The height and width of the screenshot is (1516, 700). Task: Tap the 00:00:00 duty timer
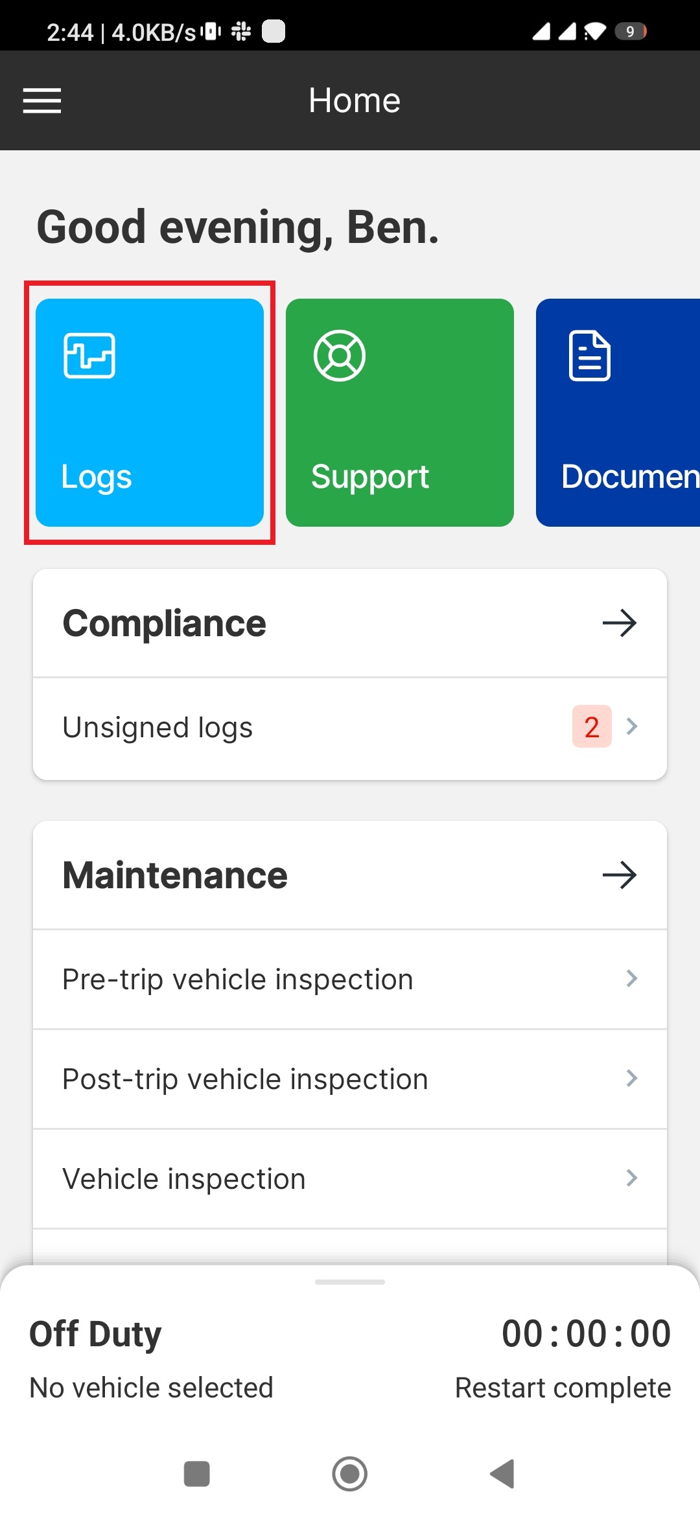(x=587, y=1333)
